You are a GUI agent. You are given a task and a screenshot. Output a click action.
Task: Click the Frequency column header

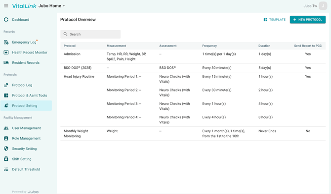click(x=209, y=46)
